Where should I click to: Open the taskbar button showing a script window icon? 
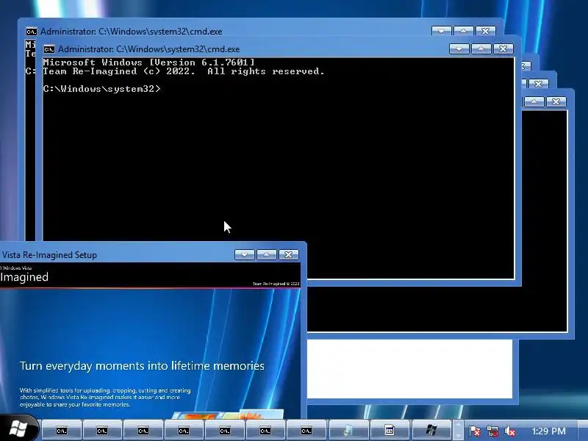(390, 431)
